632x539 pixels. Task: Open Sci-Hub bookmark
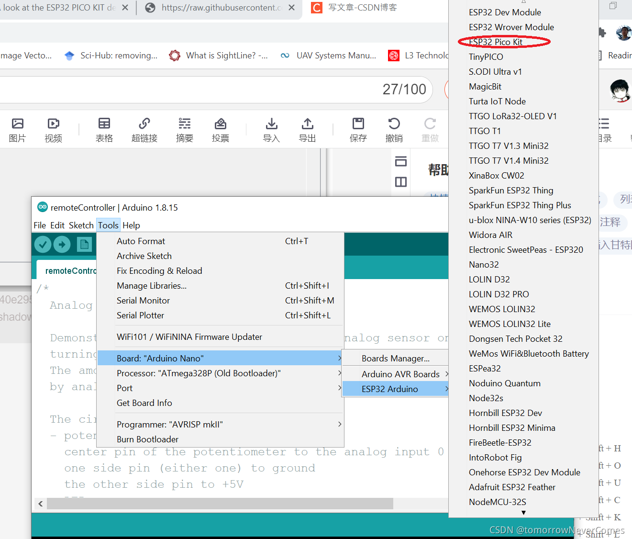111,56
